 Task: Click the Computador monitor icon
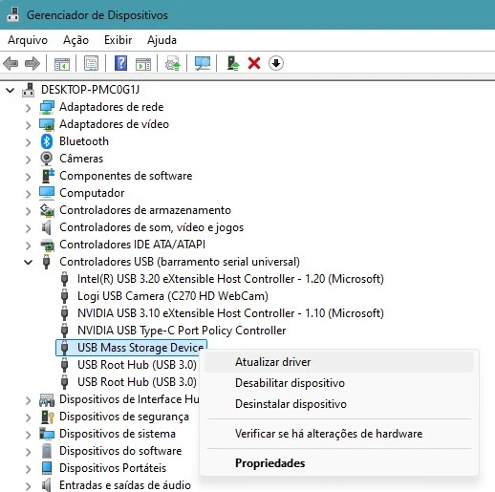[x=47, y=193]
